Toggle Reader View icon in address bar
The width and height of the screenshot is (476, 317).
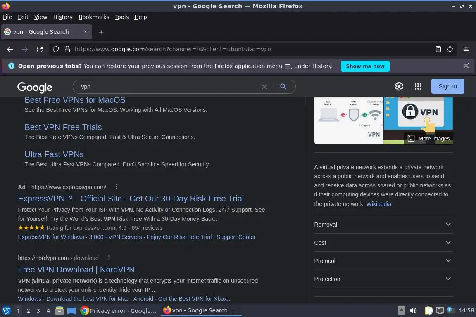[x=438, y=49]
